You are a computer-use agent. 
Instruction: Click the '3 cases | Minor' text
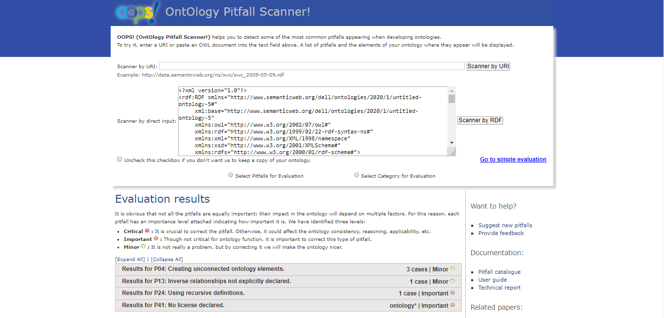click(427, 269)
